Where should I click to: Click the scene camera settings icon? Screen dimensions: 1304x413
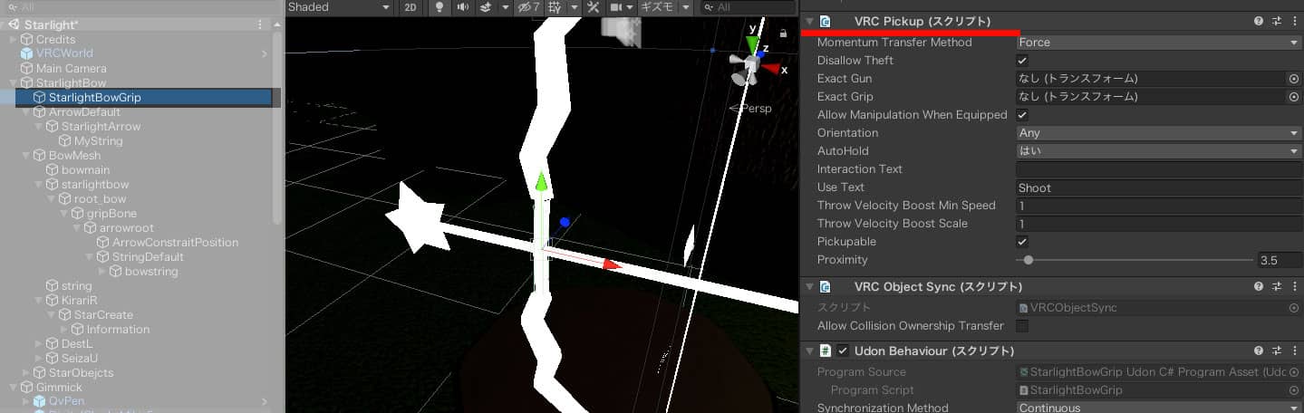616,7
